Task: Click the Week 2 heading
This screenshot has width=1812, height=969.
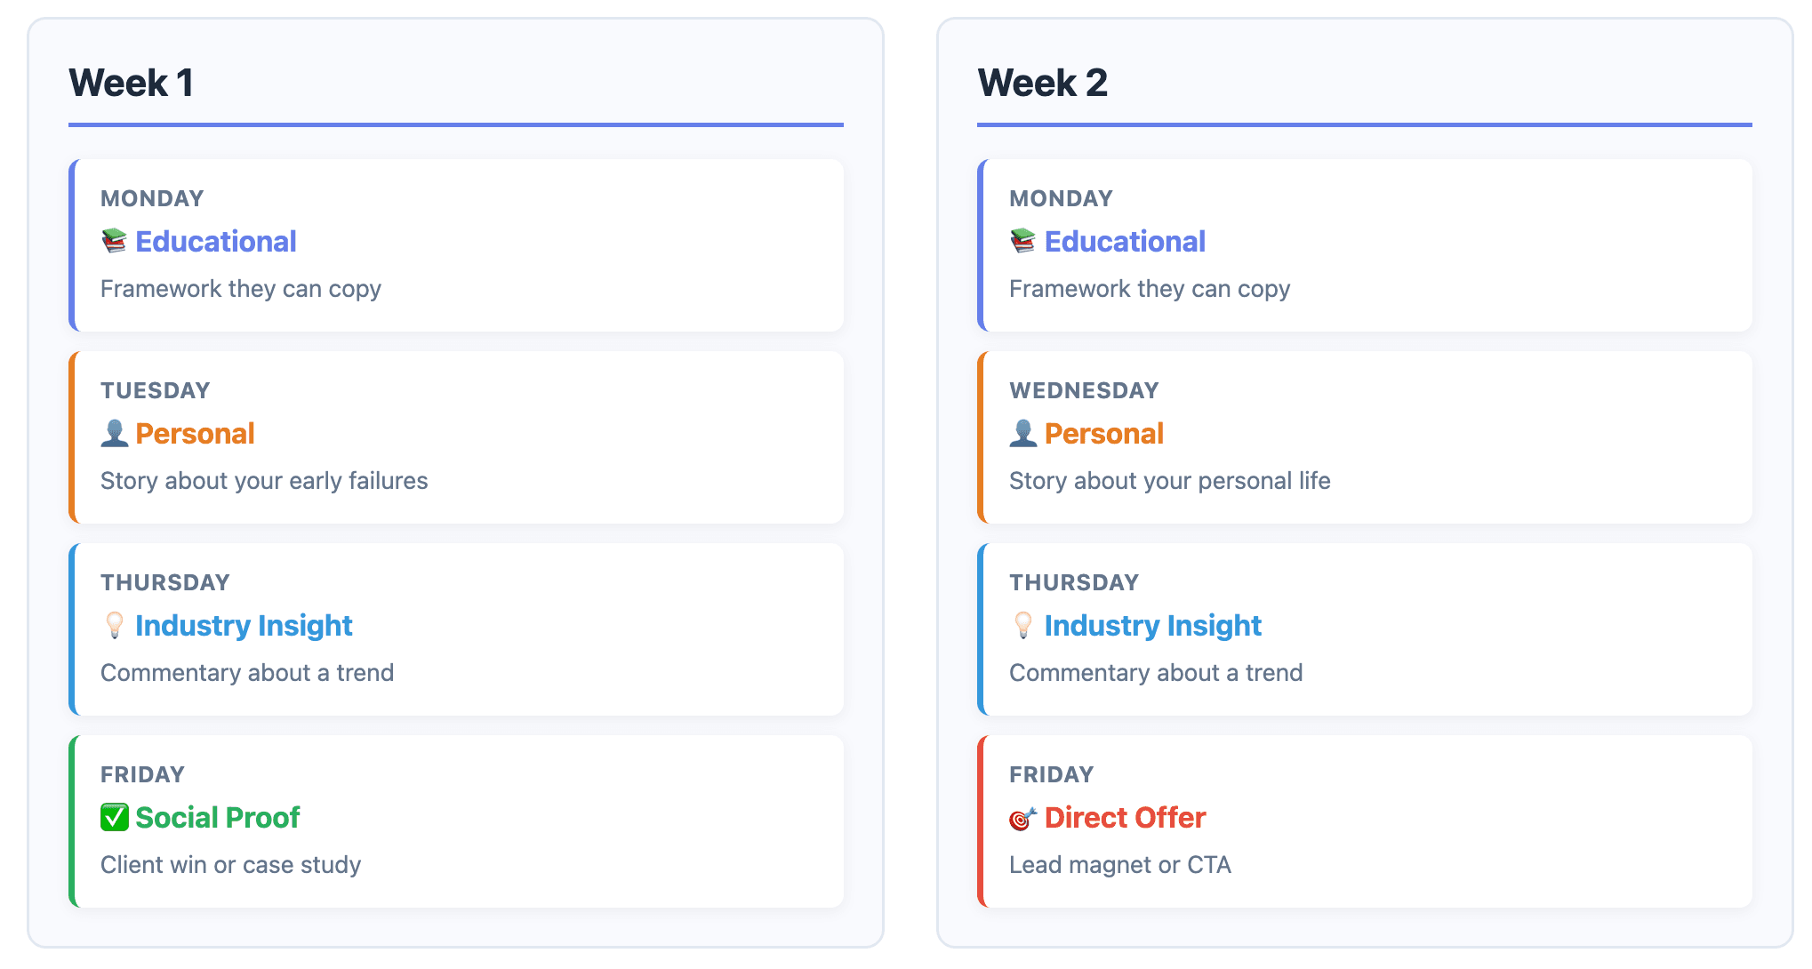Action: tap(1043, 83)
